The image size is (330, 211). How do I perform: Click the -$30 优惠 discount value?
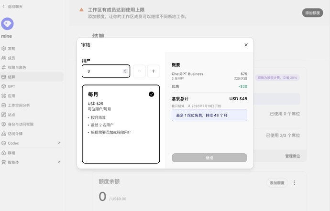242,86
